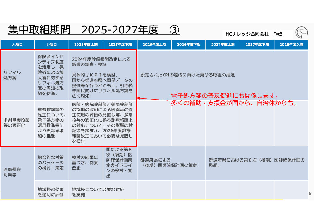Viewport: 314px width, 223px height.
Task: Click the red annotation about 電子処方箋の普及促進
Action: coord(233,100)
